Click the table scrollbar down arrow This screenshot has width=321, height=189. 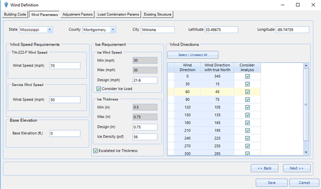[x=306, y=152]
